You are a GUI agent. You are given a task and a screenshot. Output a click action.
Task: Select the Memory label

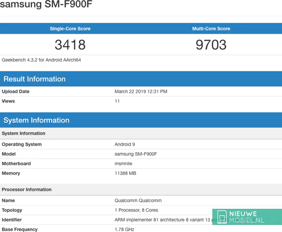pyautogui.click(x=11, y=173)
